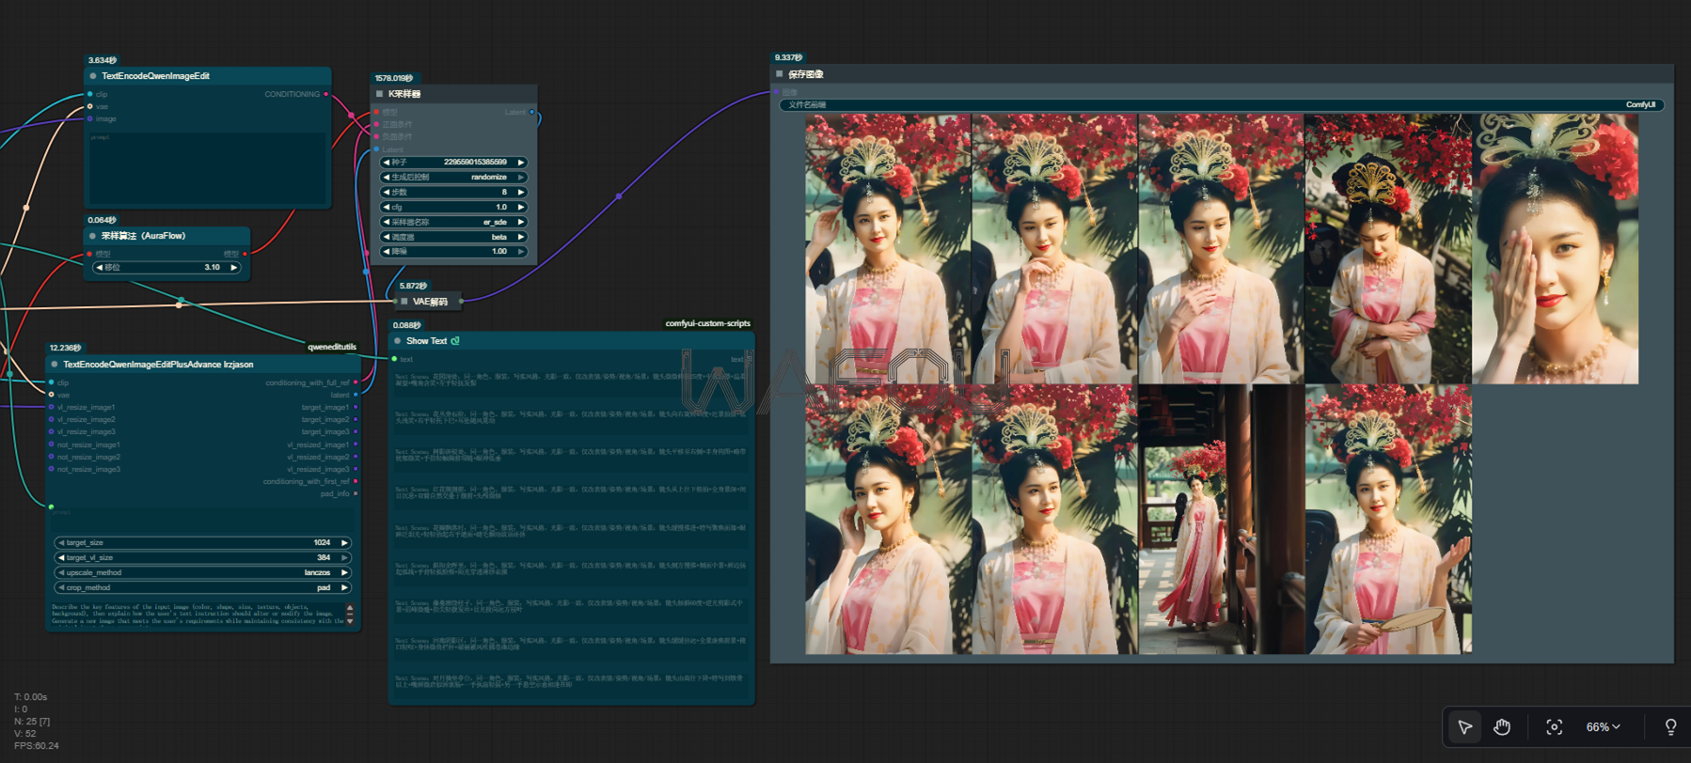Decrease the 步数 steps value
Screen dimensions: 1691x763
point(387,192)
